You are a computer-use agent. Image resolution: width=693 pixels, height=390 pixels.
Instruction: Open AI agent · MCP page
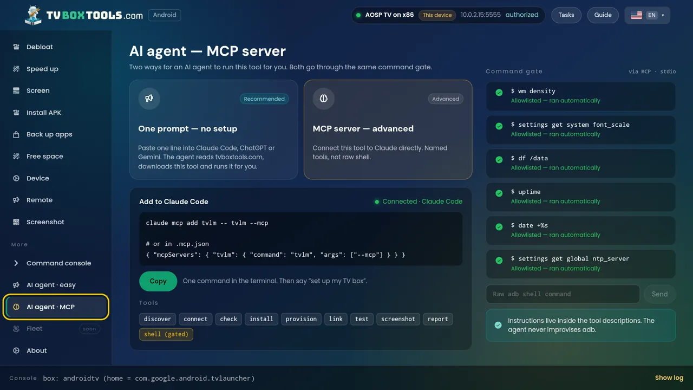57,307
